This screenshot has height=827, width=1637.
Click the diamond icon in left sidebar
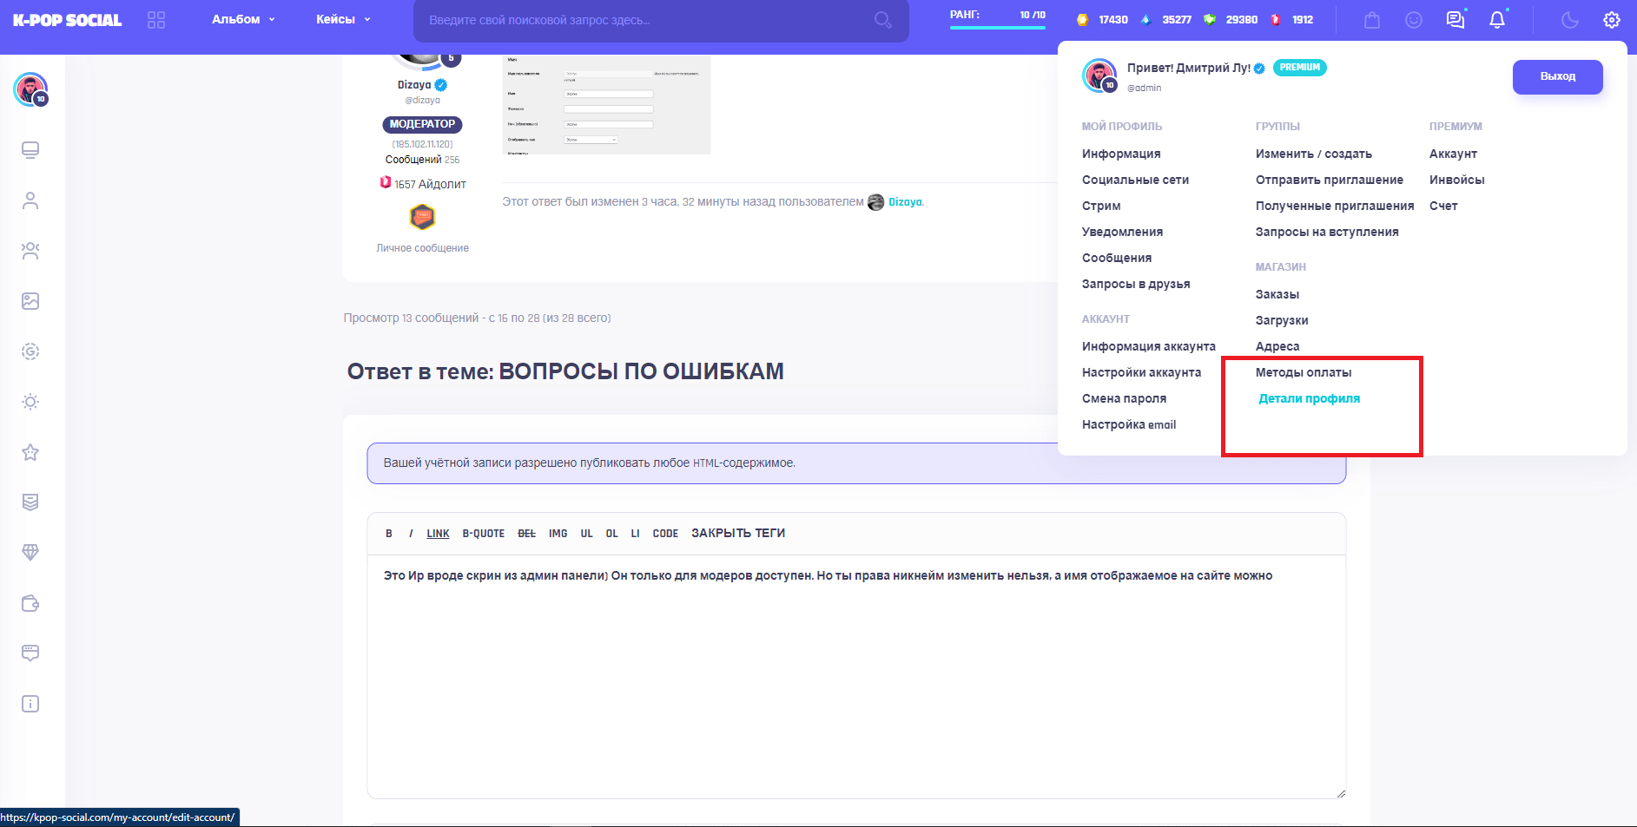point(30,553)
